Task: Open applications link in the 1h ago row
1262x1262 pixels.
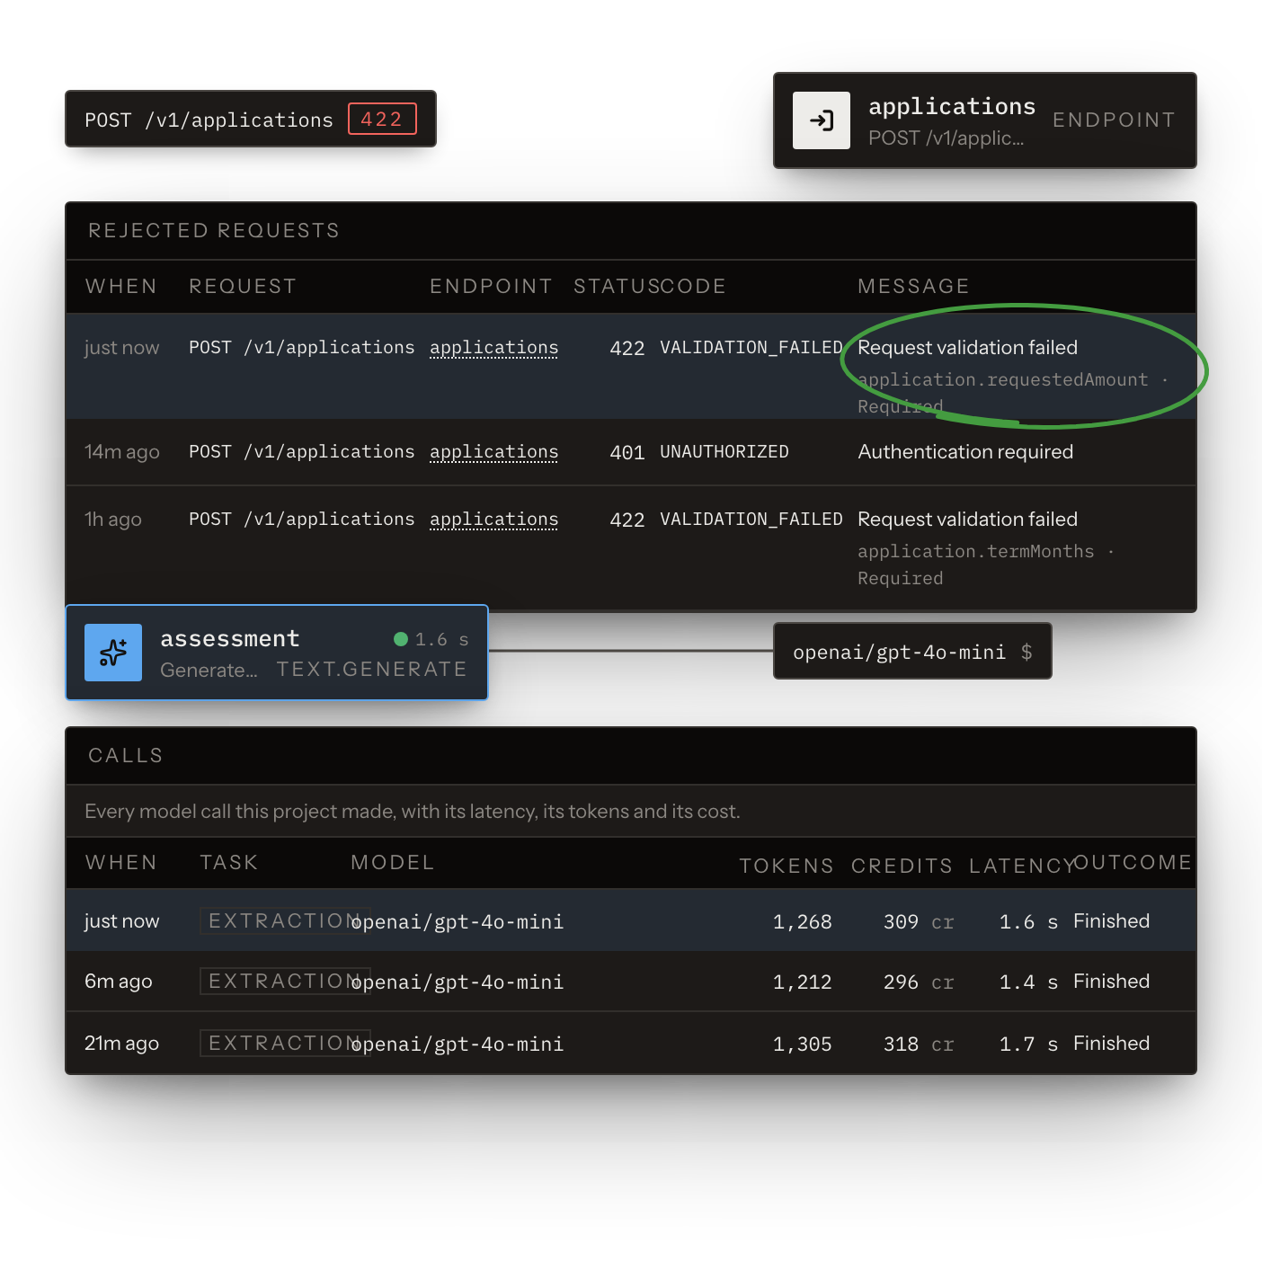Action: 493,520
